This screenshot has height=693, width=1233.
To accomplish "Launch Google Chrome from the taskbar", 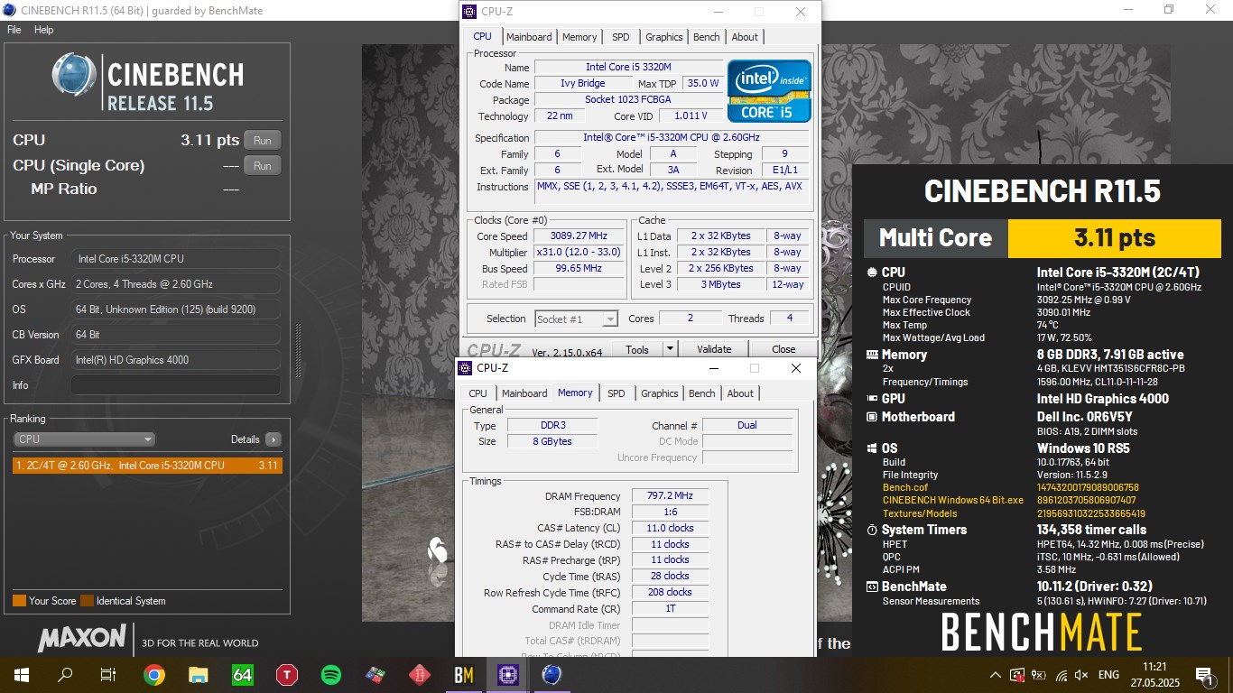I will (x=154, y=674).
